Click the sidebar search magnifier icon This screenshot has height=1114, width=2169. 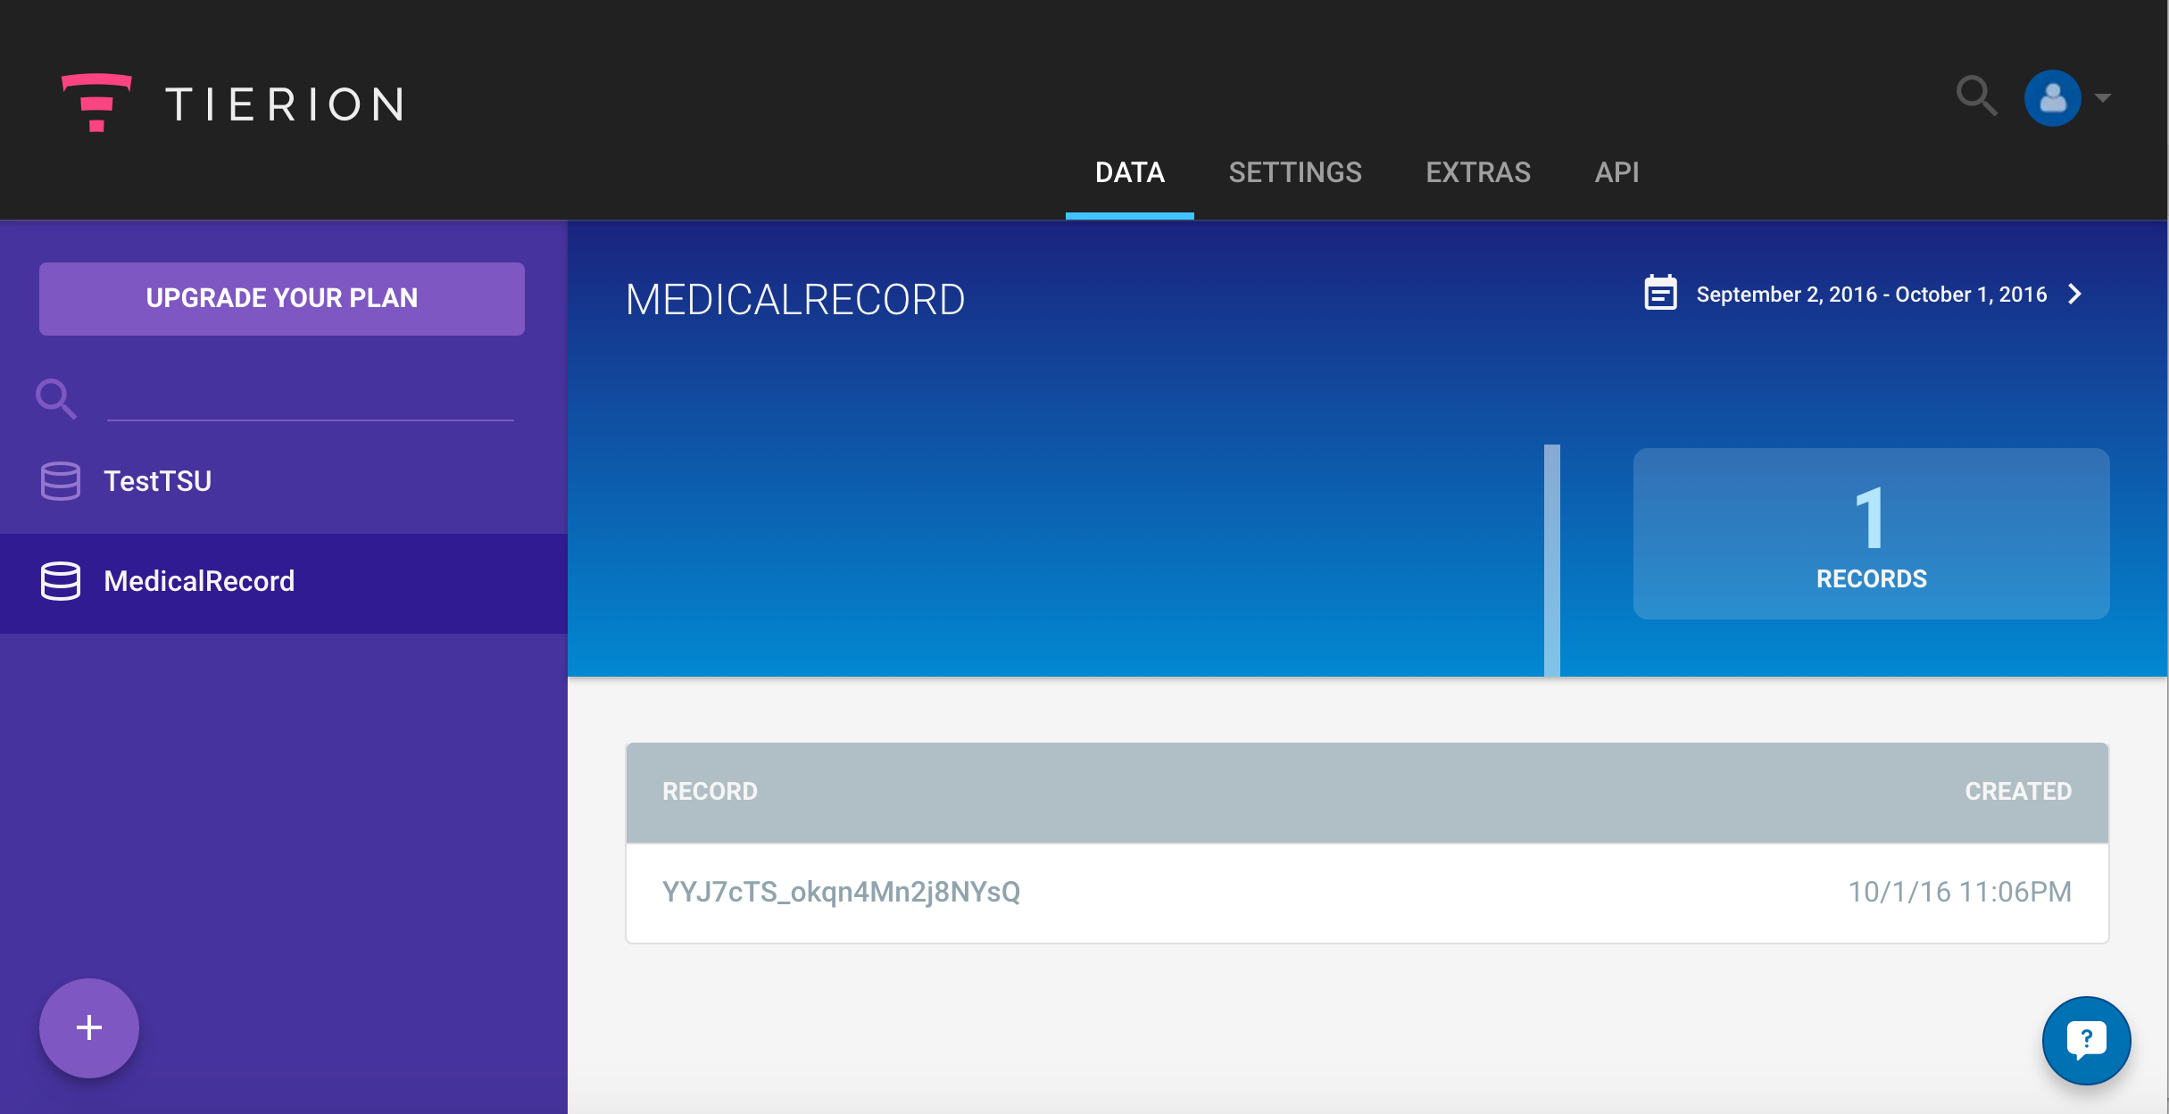pos(55,399)
